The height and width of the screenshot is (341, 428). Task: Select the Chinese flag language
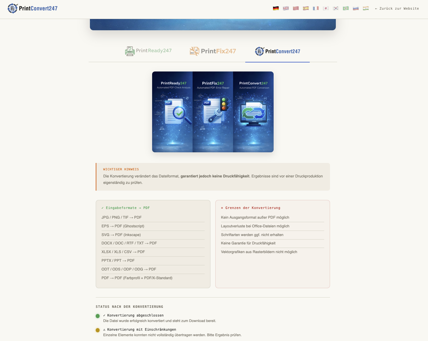click(x=296, y=8)
